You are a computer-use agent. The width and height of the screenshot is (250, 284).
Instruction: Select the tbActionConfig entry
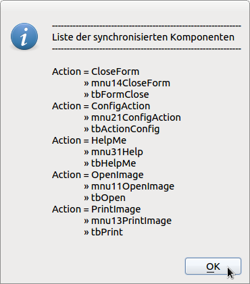[x=122, y=129]
